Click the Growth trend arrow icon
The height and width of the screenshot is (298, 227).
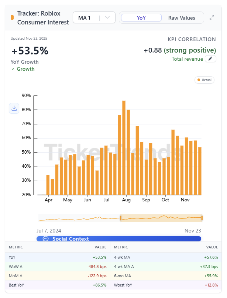click(x=13, y=69)
